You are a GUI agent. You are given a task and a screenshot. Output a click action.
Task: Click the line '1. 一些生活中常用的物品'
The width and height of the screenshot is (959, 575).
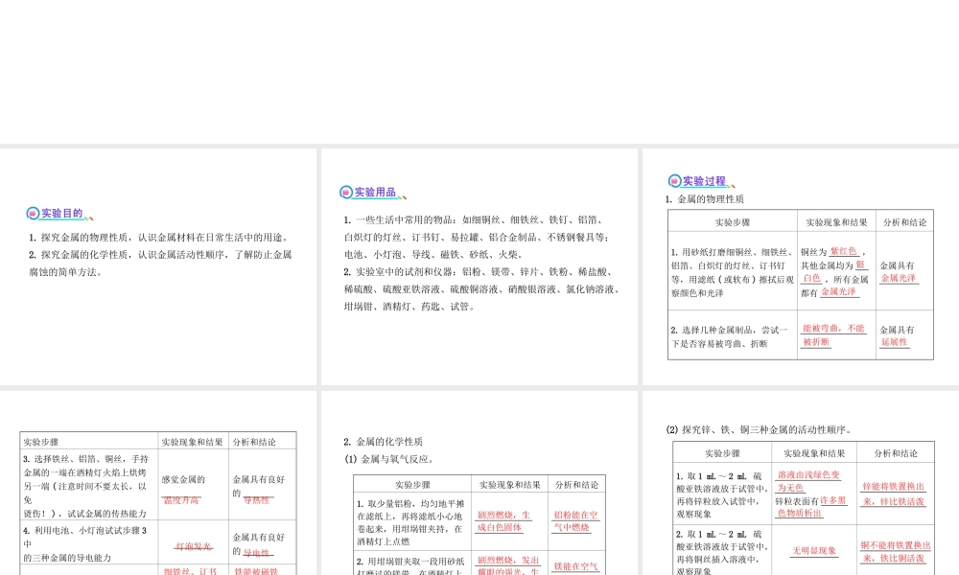tap(474, 220)
